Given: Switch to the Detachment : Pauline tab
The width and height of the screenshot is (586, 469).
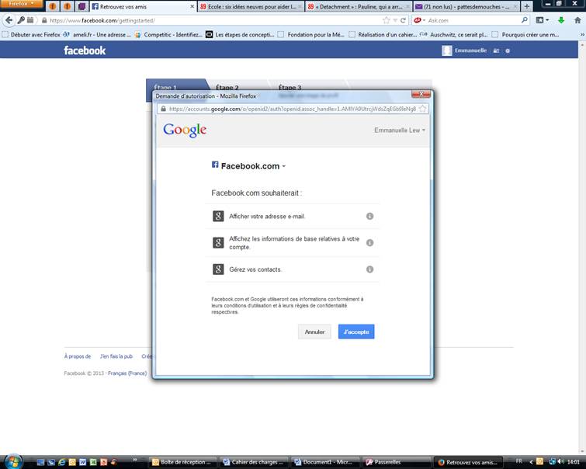Looking at the screenshot, I should (358, 7).
